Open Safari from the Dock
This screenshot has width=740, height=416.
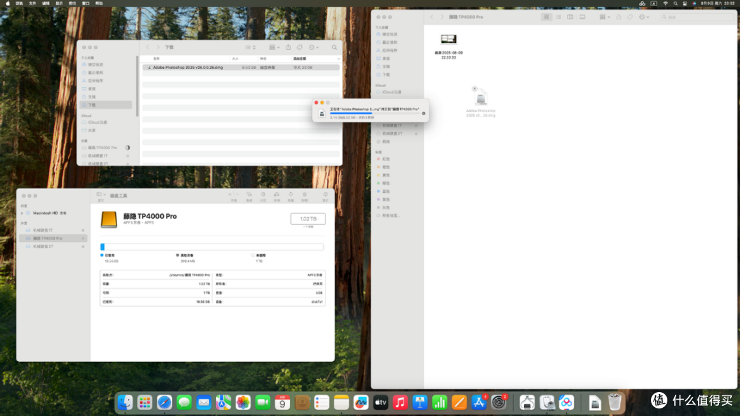(164, 402)
